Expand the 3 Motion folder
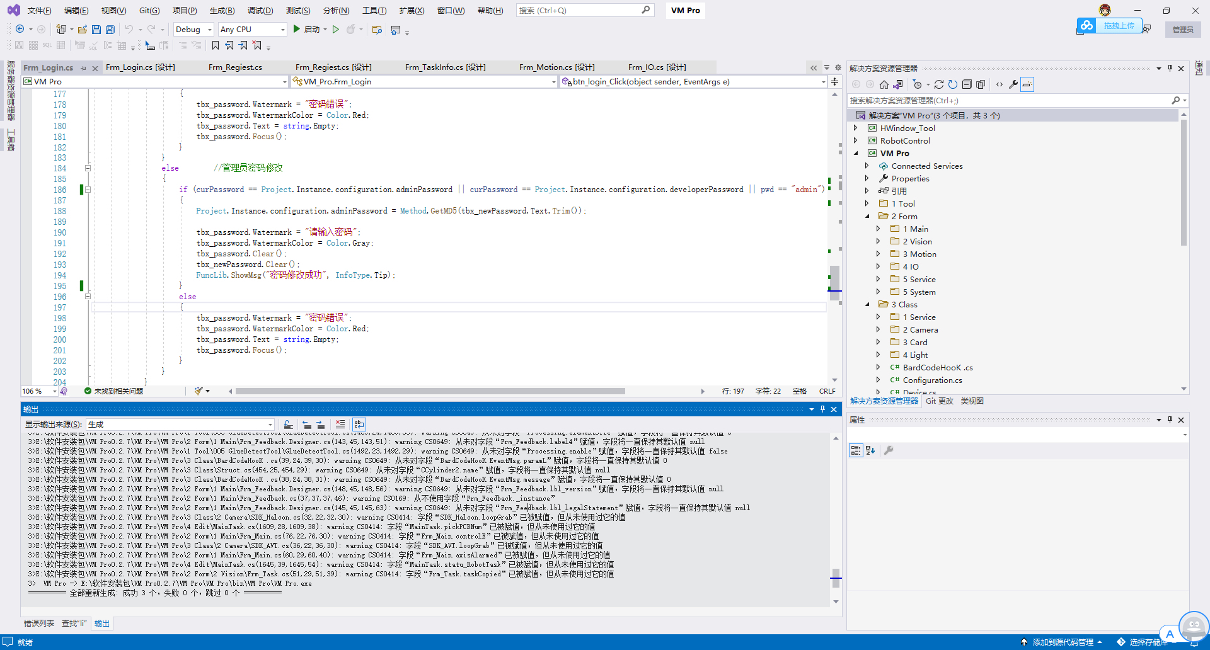The height and width of the screenshot is (650, 1210). pos(879,254)
